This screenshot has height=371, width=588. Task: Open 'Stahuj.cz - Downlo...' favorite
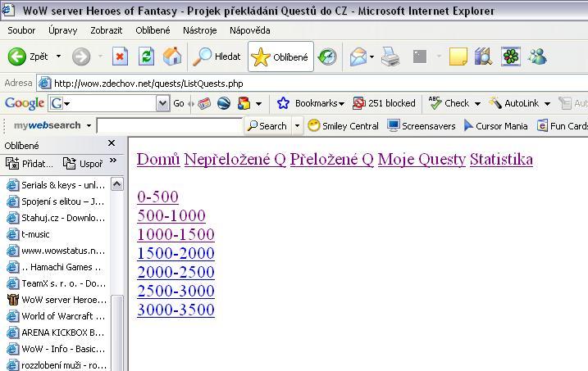coord(57,218)
